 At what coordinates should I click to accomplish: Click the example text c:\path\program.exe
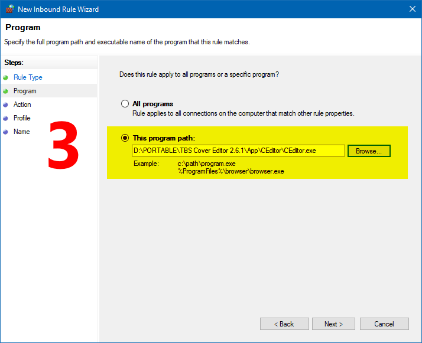206,164
